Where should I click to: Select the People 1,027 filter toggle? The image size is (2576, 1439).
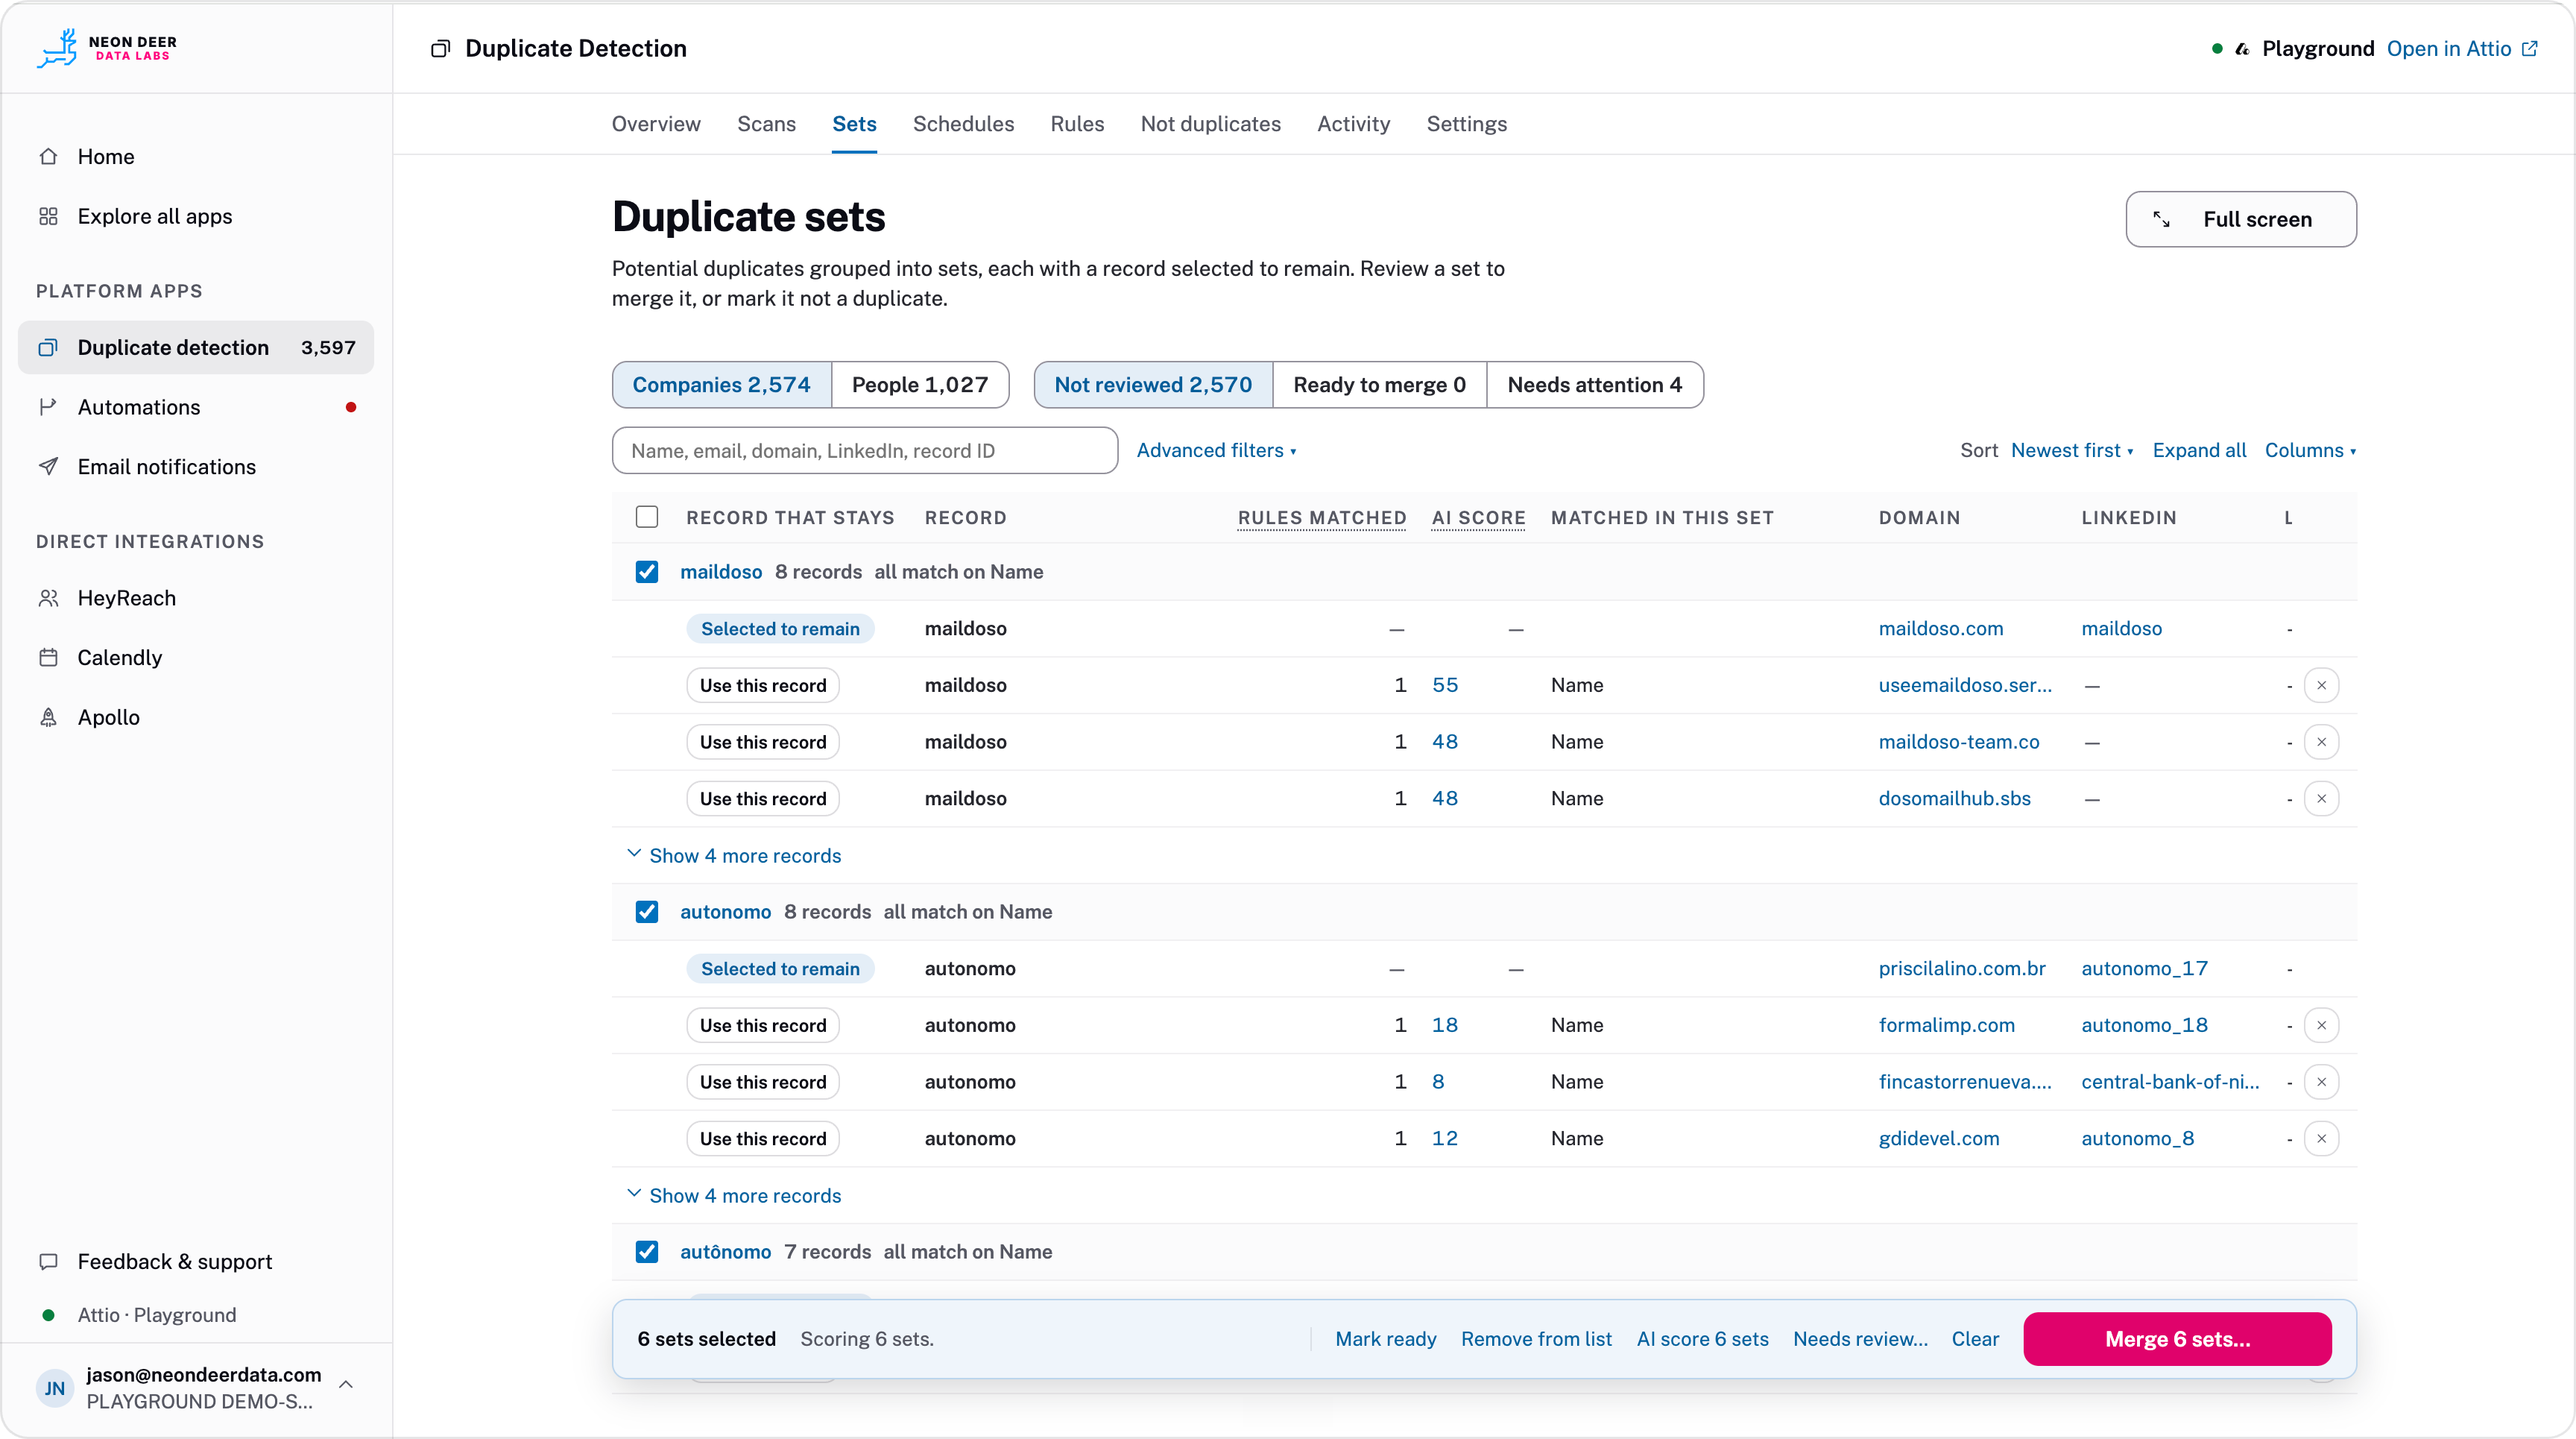tap(920, 385)
